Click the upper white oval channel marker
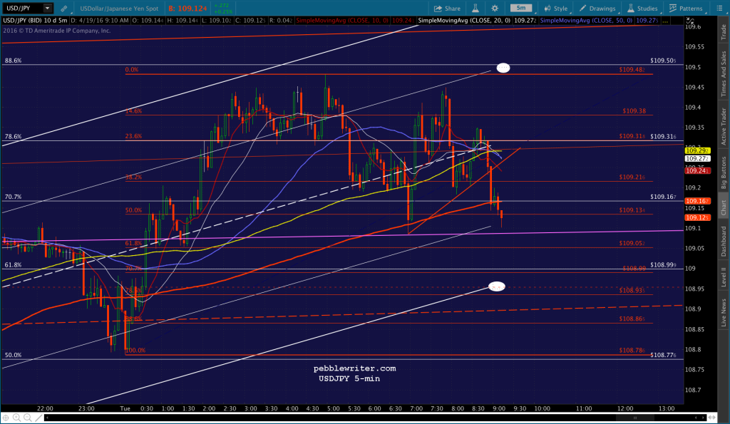This screenshot has width=730, height=424. (x=503, y=68)
